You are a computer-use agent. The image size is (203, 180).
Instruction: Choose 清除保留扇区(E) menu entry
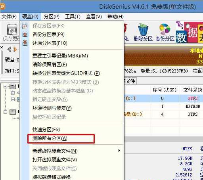[50, 65]
